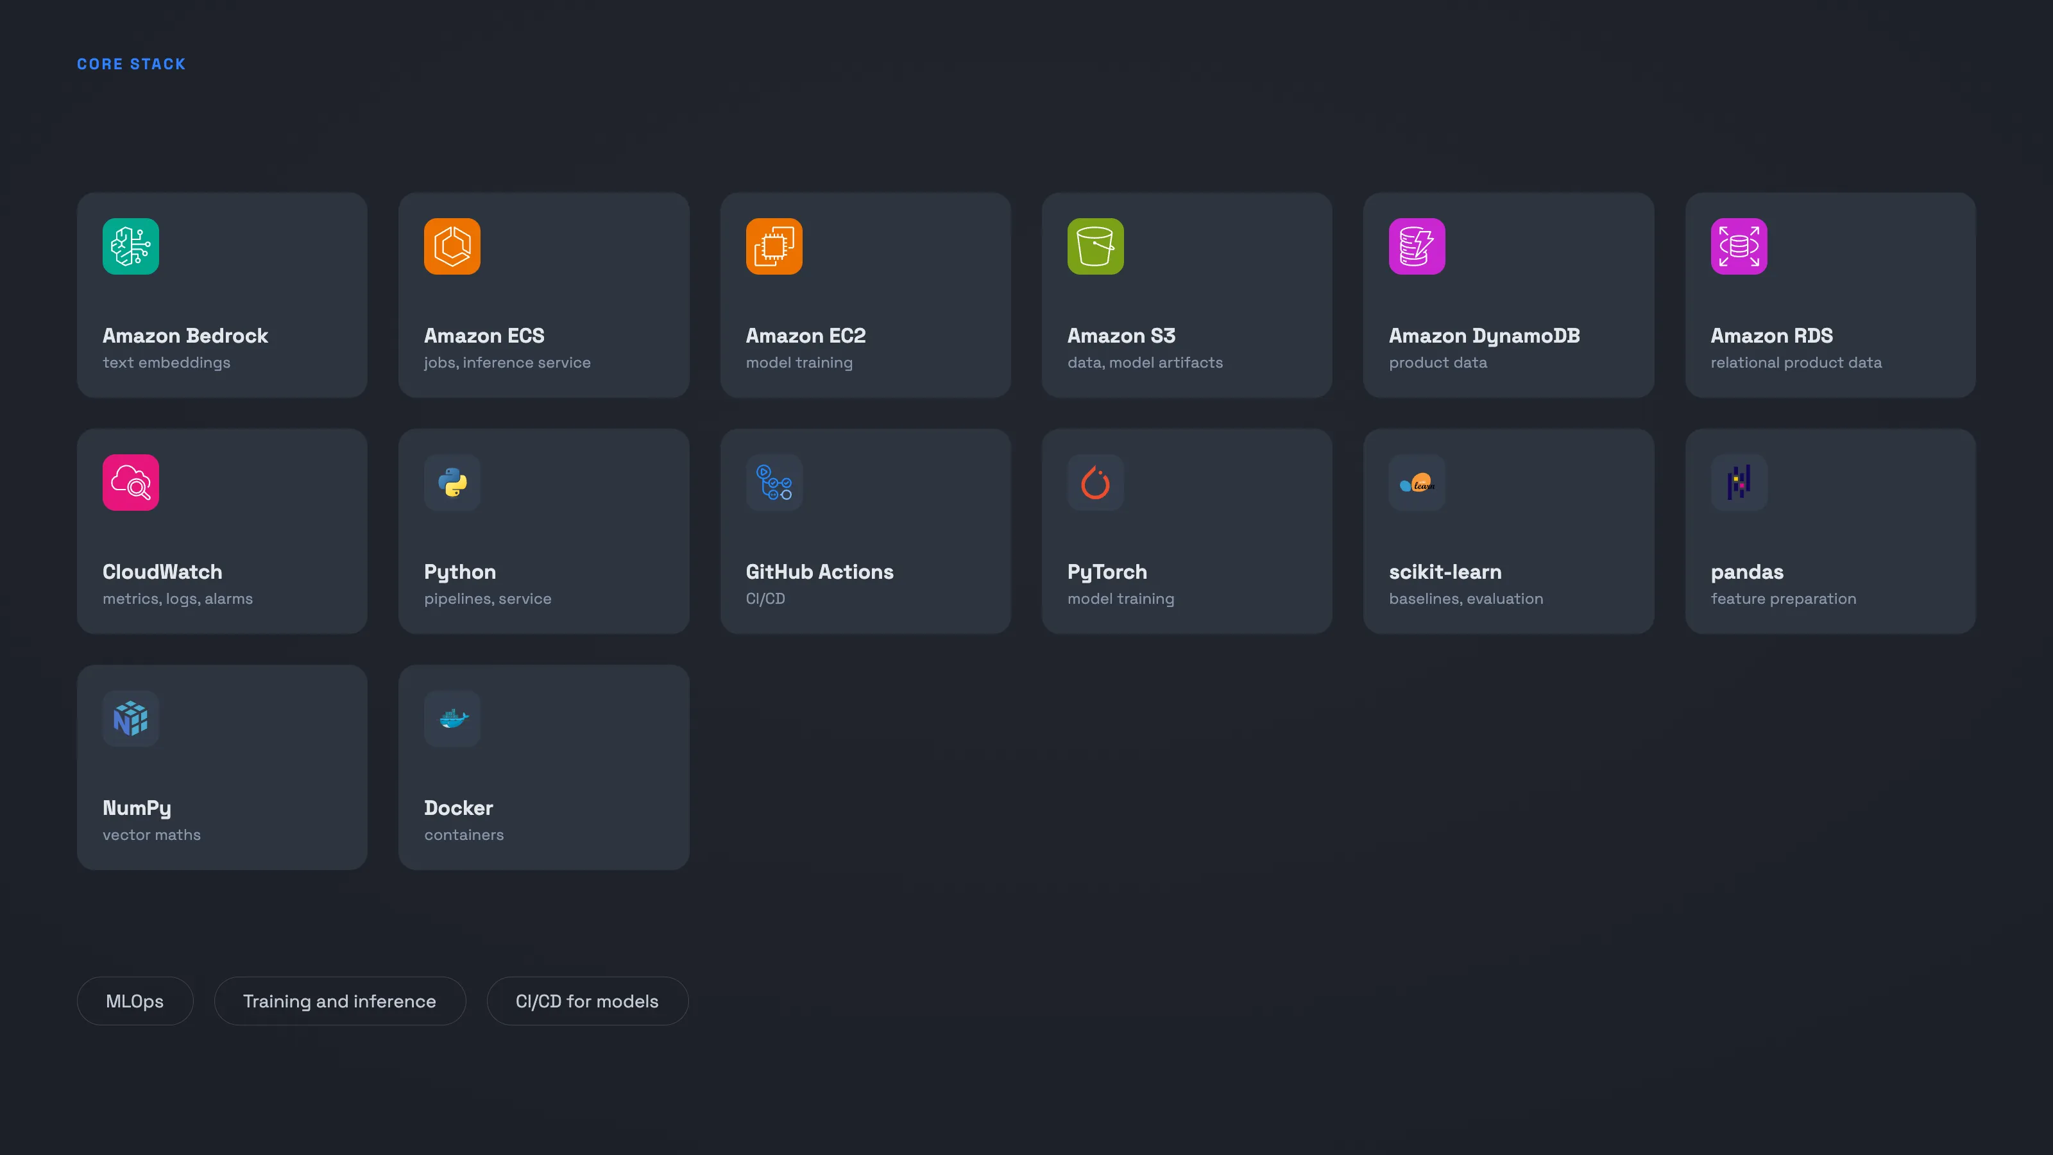Viewport: 2053px width, 1155px height.
Task: Click the CloudWatch magnifier icon
Action: (x=131, y=483)
